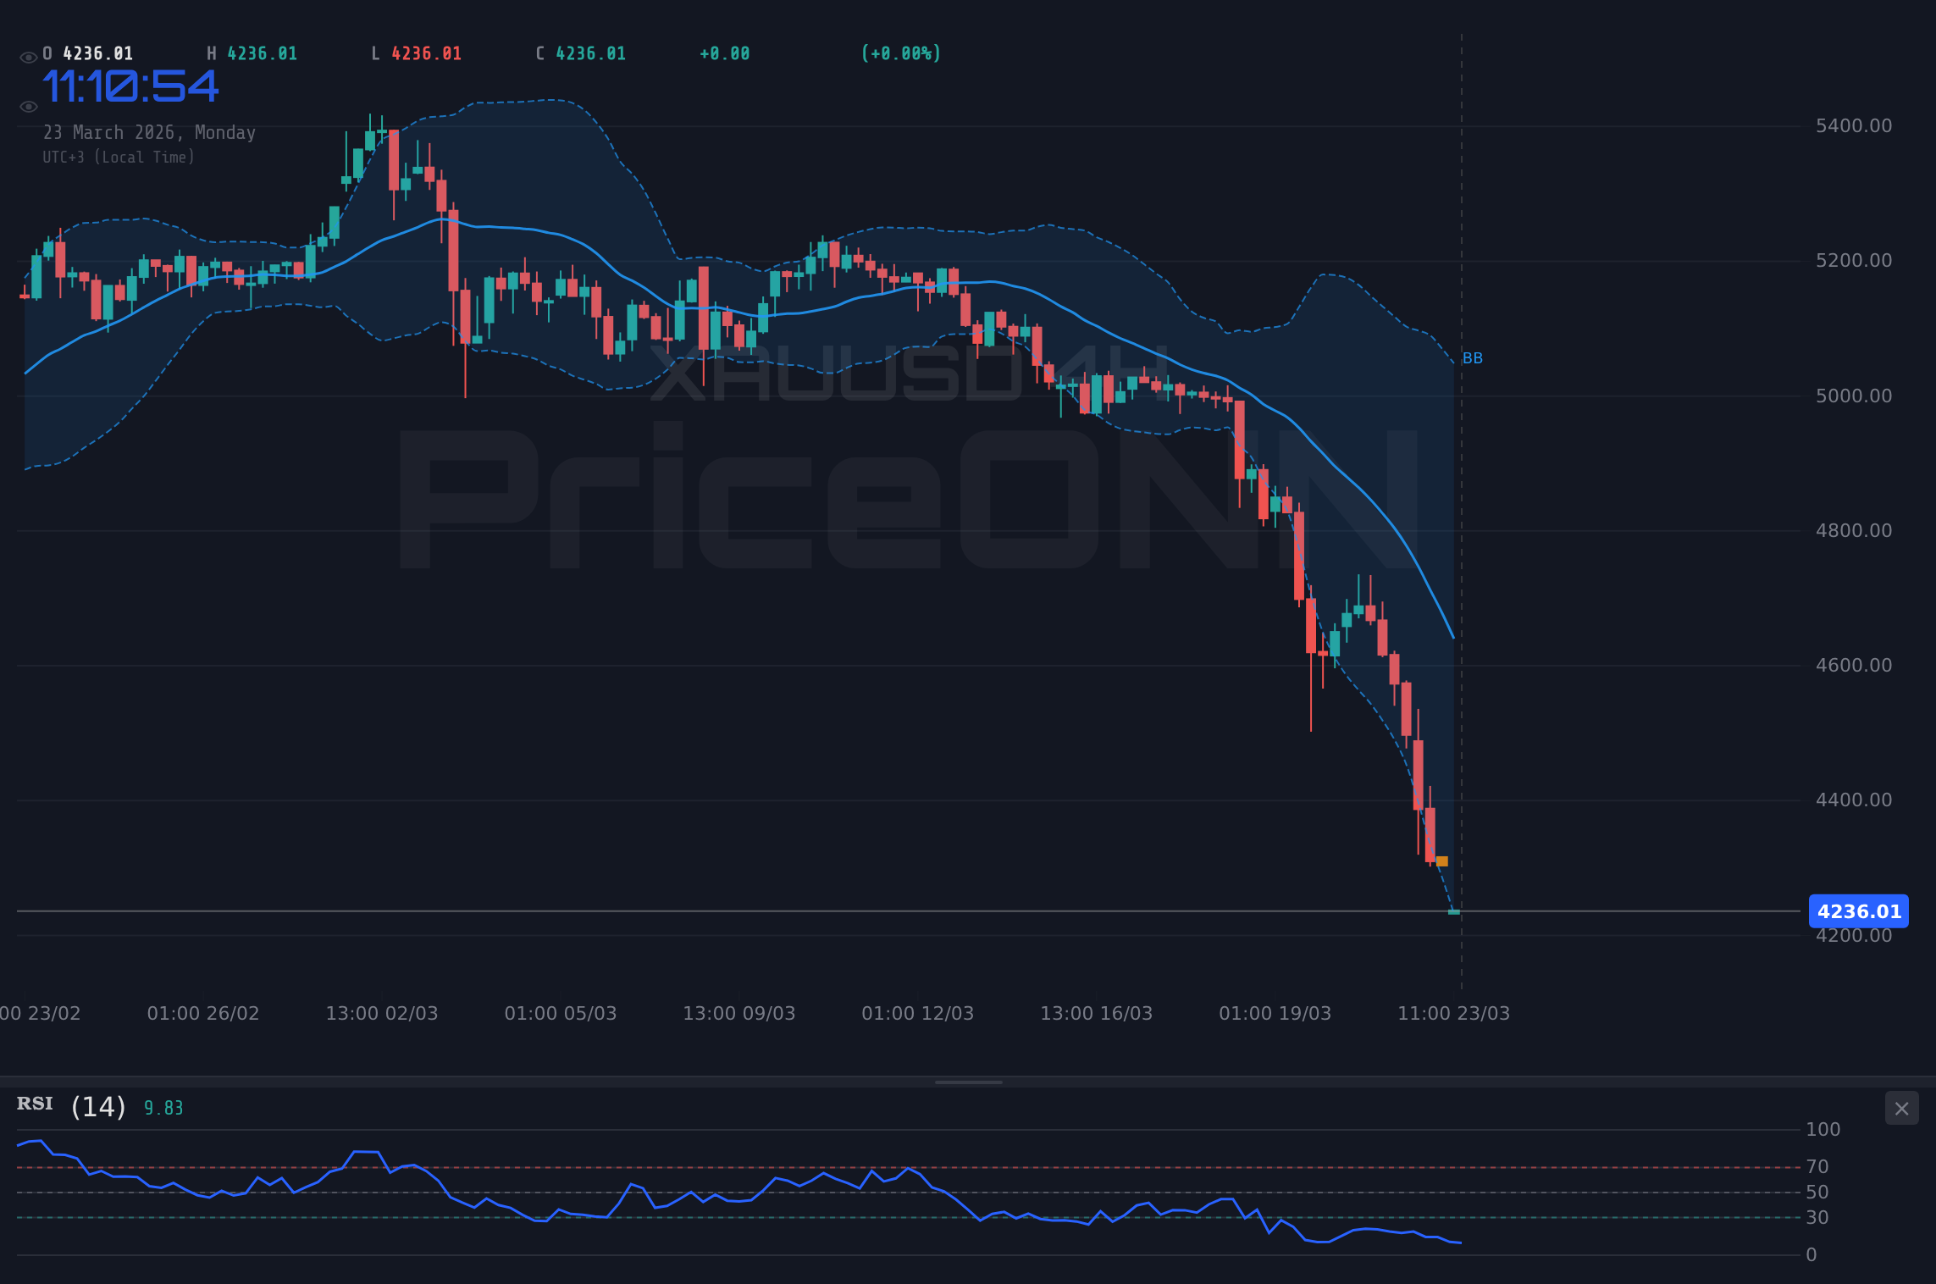Click the date 23 March 2026, Monday
Viewport: 1936px width, 1284px height.
tap(150, 132)
